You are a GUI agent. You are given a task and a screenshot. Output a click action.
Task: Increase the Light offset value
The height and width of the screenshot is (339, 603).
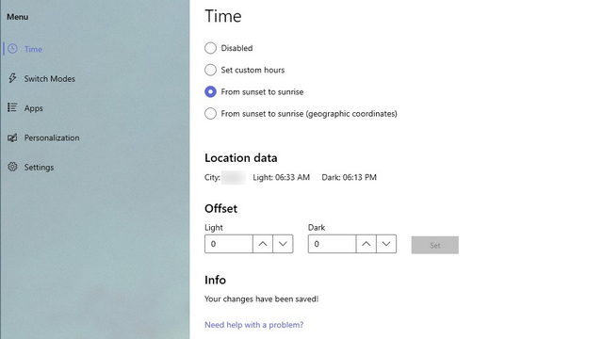click(263, 244)
